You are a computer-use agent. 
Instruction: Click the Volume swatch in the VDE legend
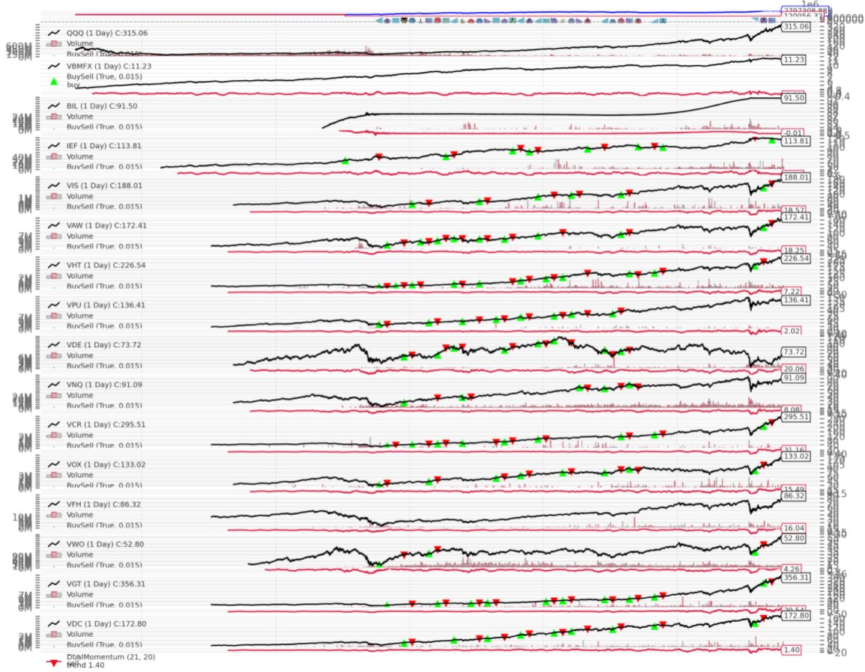tap(53, 355)
